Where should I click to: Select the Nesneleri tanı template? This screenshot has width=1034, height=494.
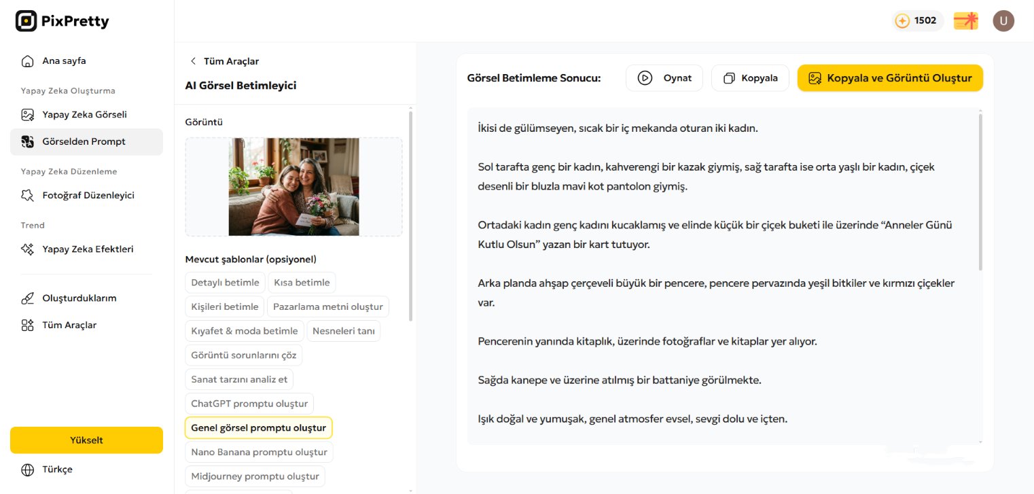(x=344, y=331)
